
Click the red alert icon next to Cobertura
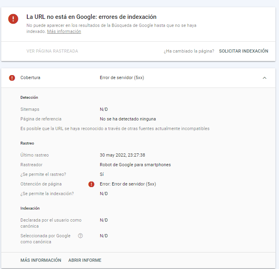(12, 78)
